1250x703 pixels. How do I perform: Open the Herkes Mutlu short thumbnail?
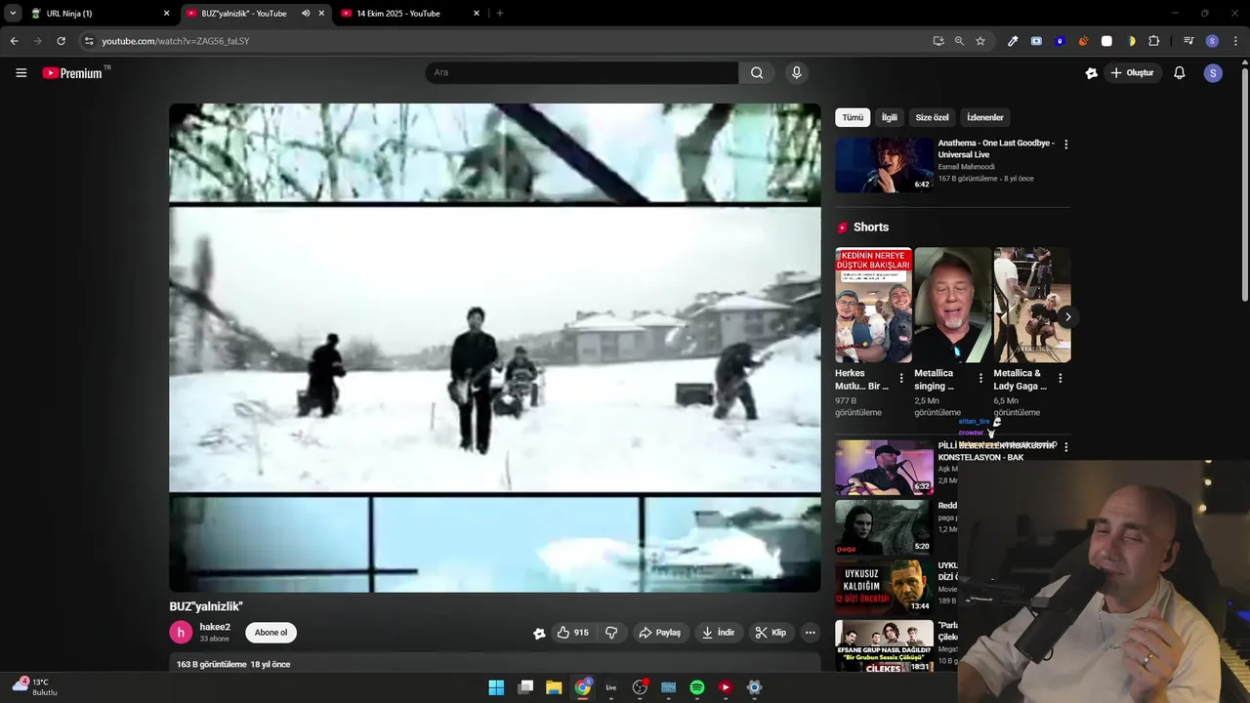point(873,305)
